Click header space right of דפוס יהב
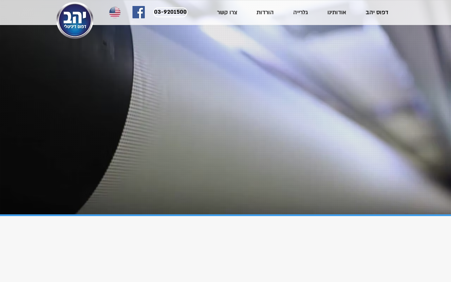This screenshot has height=282, width=451. click(x=420, y=12)
